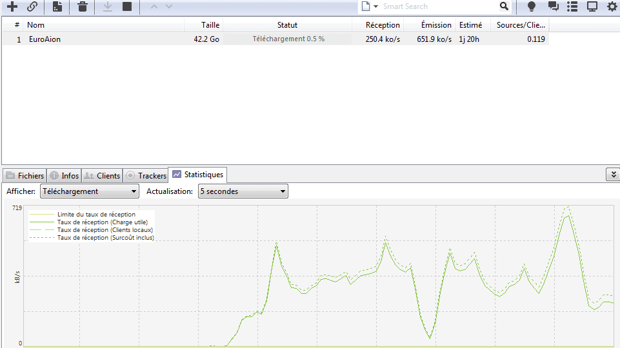This screenshot has height=348, width=620.
Task: Open the Afficher dropdown showing Téléchargement
Action: point(89,191)
